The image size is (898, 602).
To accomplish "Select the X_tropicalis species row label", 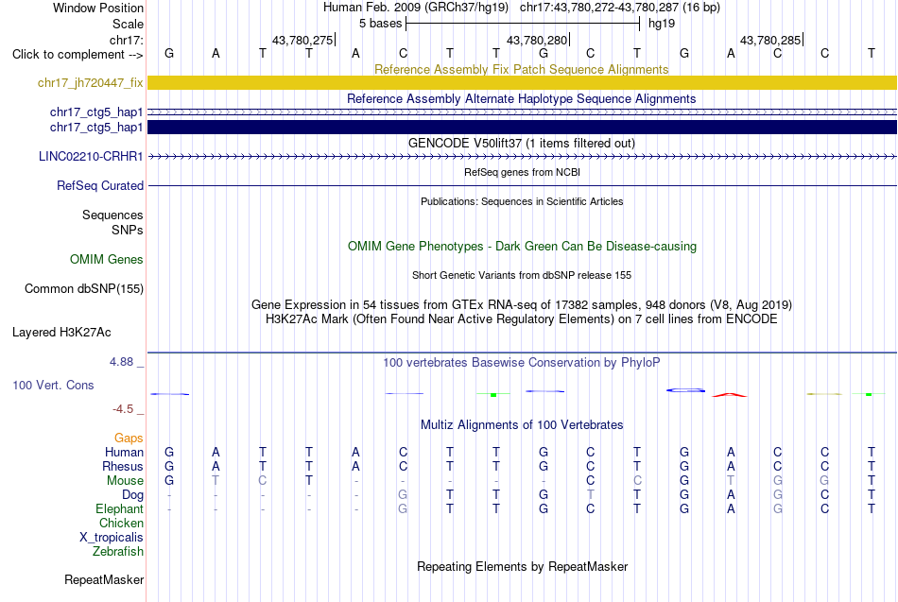I will 112,538.
